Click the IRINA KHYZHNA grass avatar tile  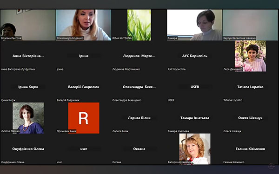(139, 25)
